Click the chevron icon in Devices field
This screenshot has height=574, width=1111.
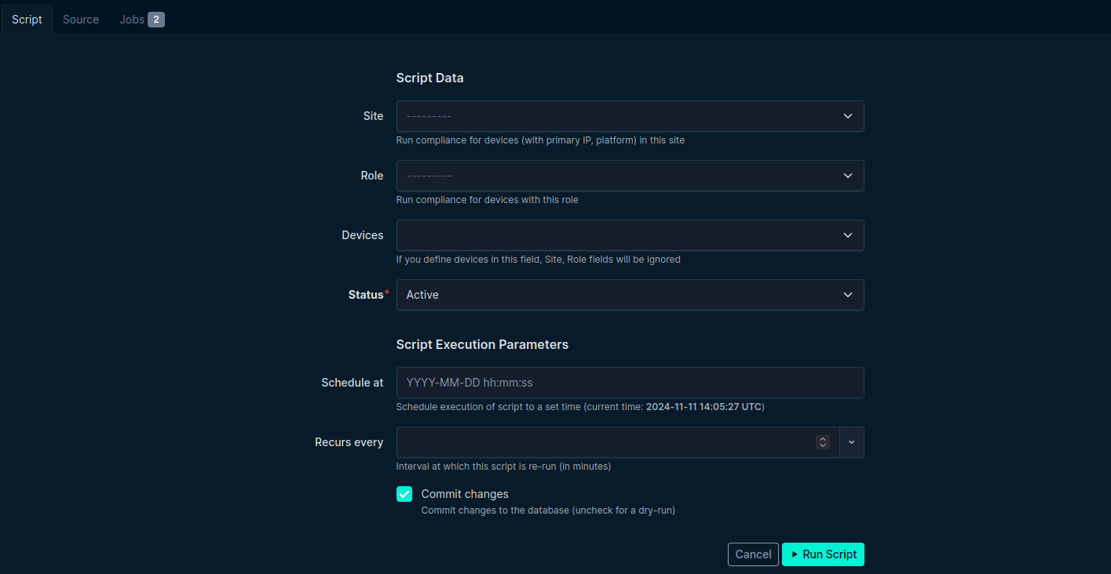point(848,235)
